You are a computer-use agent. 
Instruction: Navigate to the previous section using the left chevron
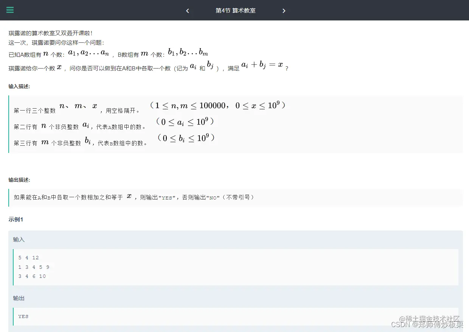click(188, 11)
